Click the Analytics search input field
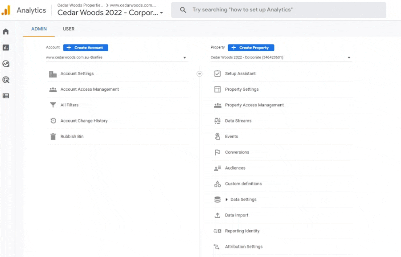The width and height of the screenshot is (401, 257). [x=278, y=10]
